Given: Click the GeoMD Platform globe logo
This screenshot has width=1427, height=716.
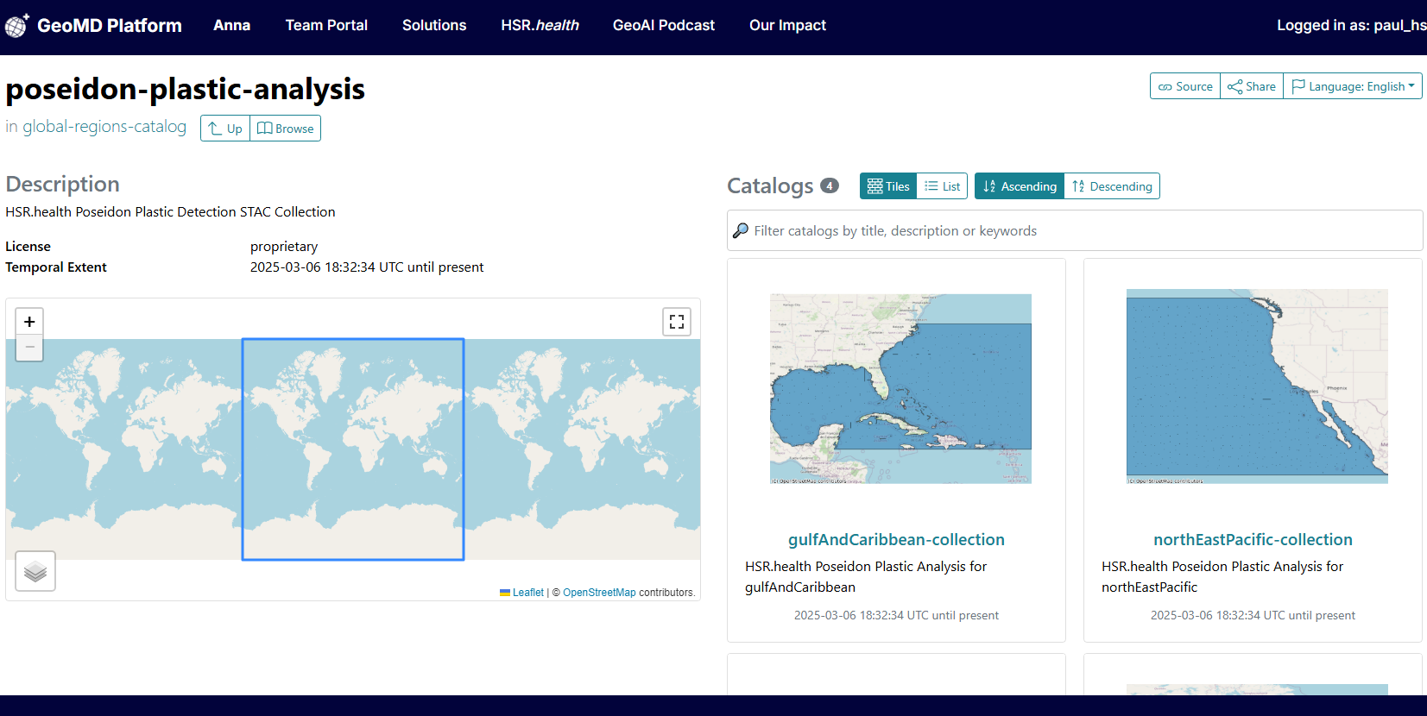Looking at the screenshot, I should [17, 26].
